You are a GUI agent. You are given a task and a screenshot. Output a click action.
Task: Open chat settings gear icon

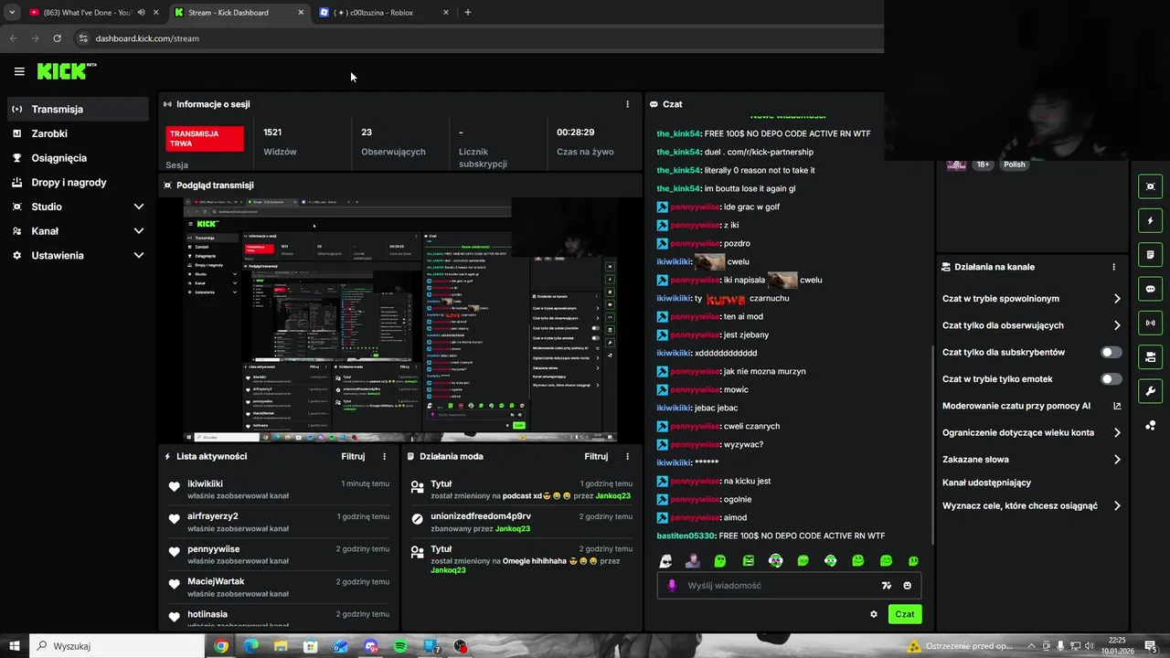pyautogui.click(x=873, y=614)
